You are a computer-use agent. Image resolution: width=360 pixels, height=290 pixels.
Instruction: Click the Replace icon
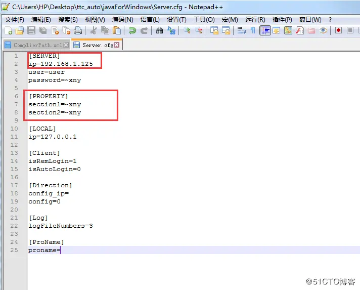pyautogui.click(x=171, y=30)
